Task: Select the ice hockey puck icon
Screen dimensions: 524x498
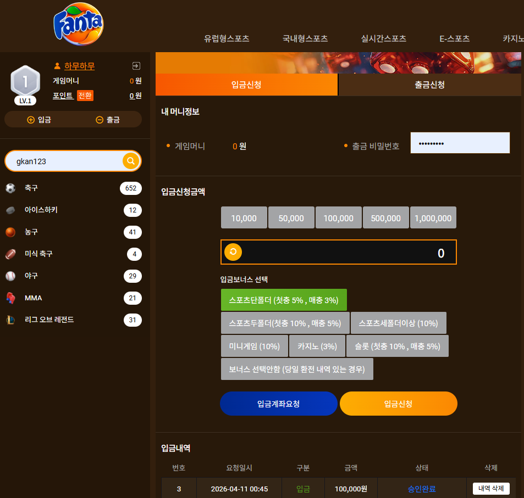Action: click(x=10, y=210)
